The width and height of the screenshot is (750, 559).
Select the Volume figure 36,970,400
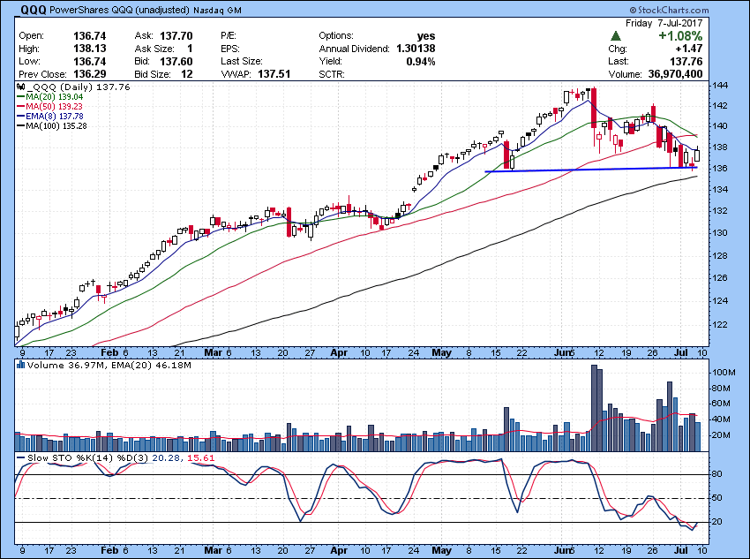(675, 74)
